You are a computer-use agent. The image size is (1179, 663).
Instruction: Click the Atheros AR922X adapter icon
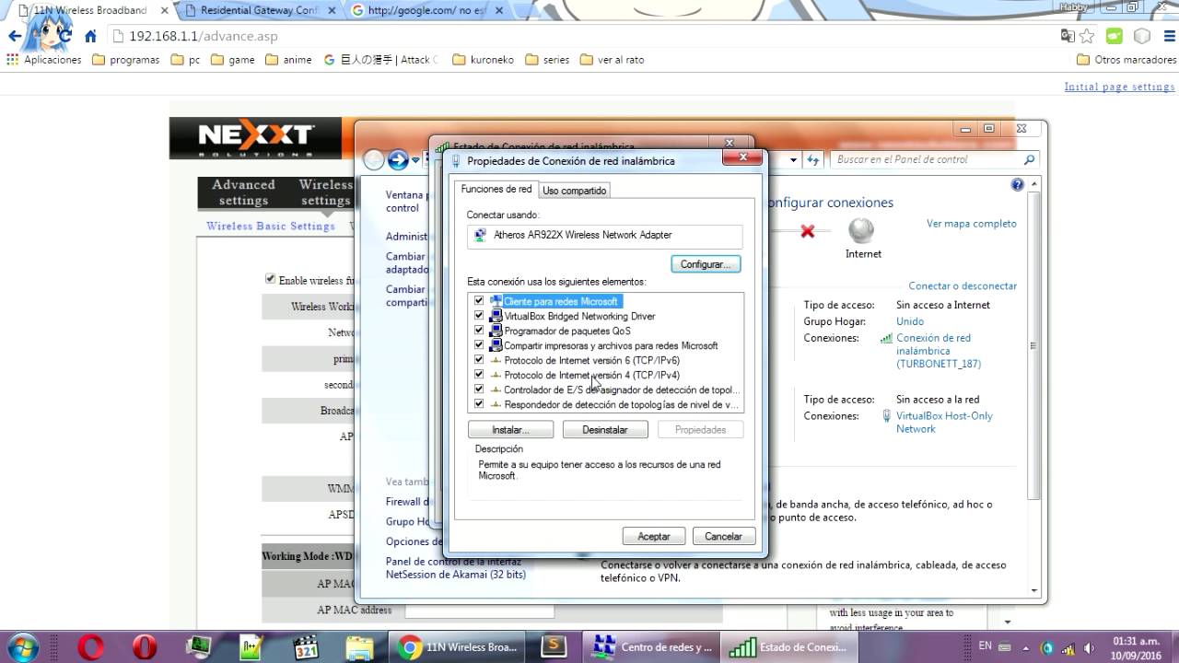click(x=480, y=235)
